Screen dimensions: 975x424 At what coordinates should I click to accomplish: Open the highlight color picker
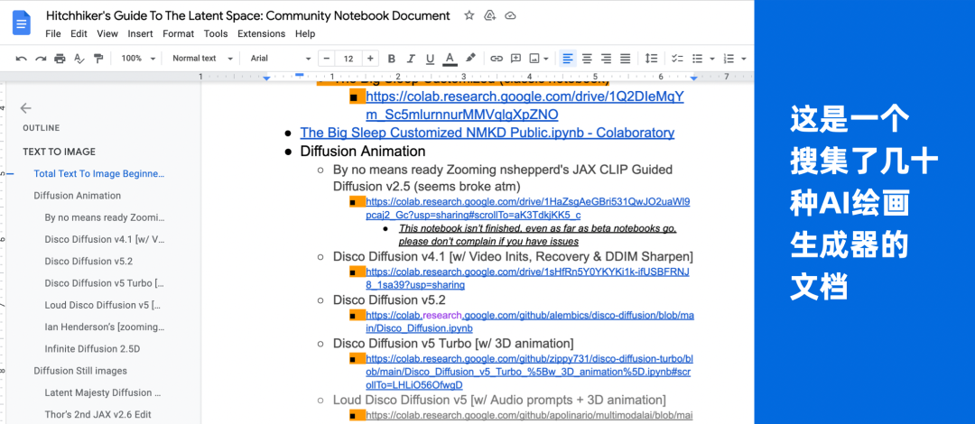pos(470,59)
